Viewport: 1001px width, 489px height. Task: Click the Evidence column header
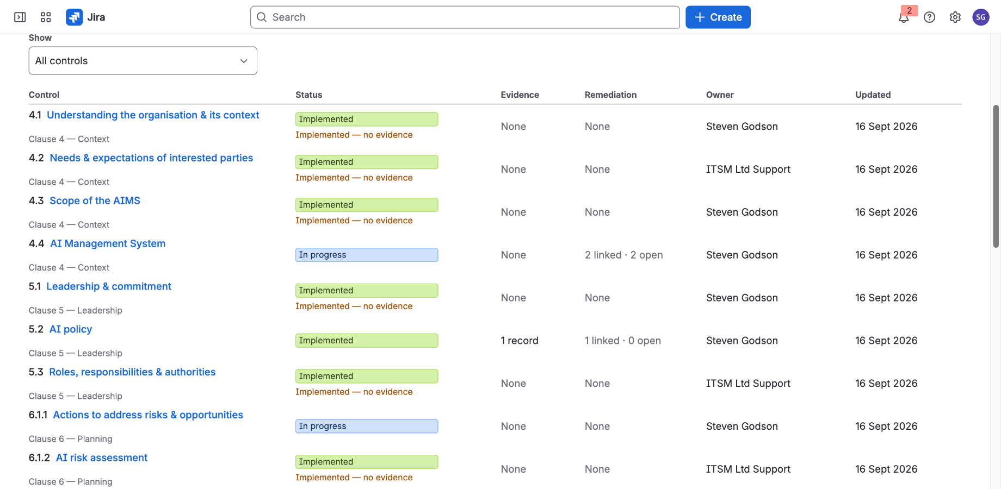(x=520, y=95)
